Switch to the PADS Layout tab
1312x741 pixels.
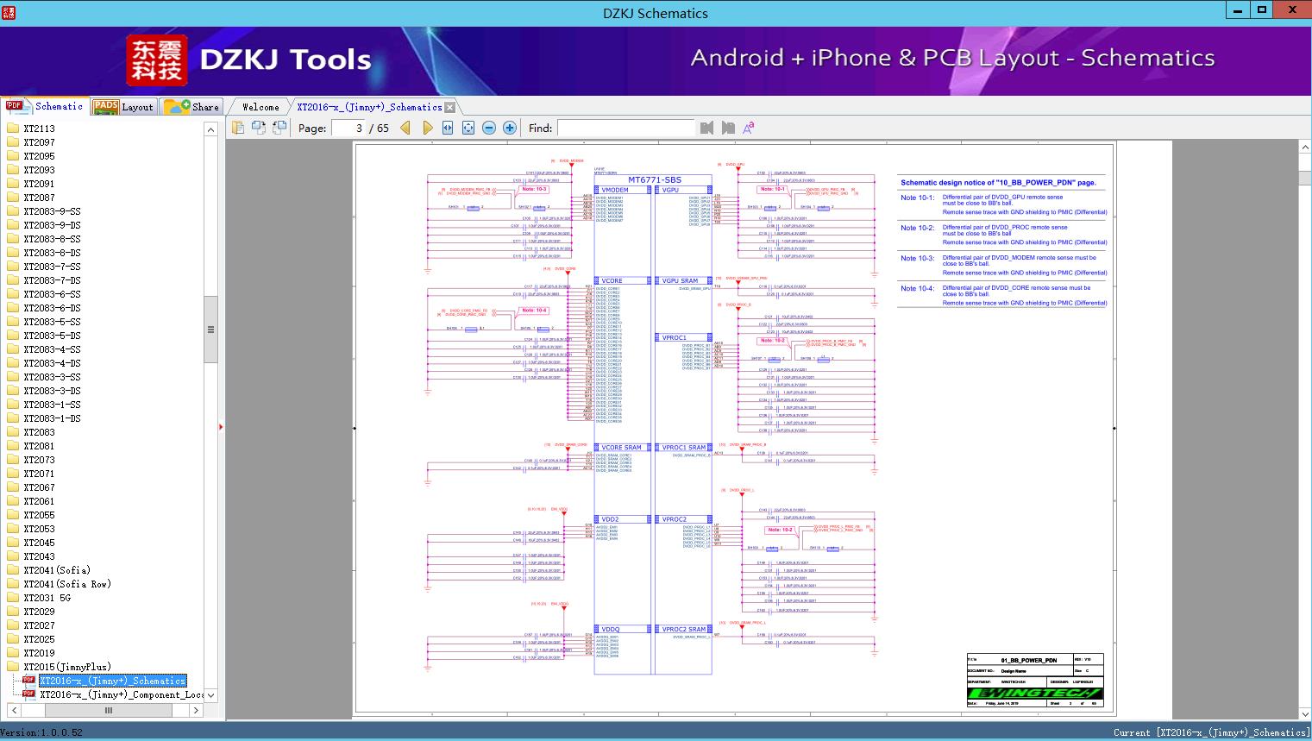pos(123,107)
